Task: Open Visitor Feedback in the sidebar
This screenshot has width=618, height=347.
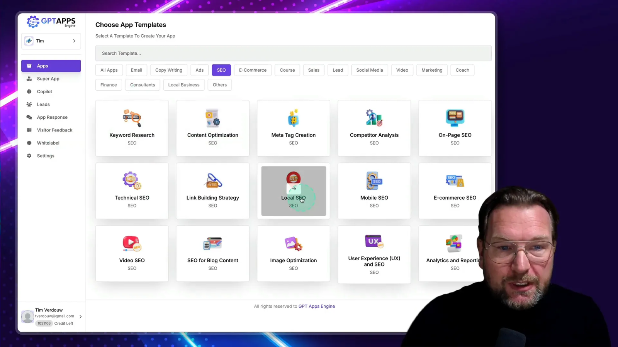Action: [51, 130]
